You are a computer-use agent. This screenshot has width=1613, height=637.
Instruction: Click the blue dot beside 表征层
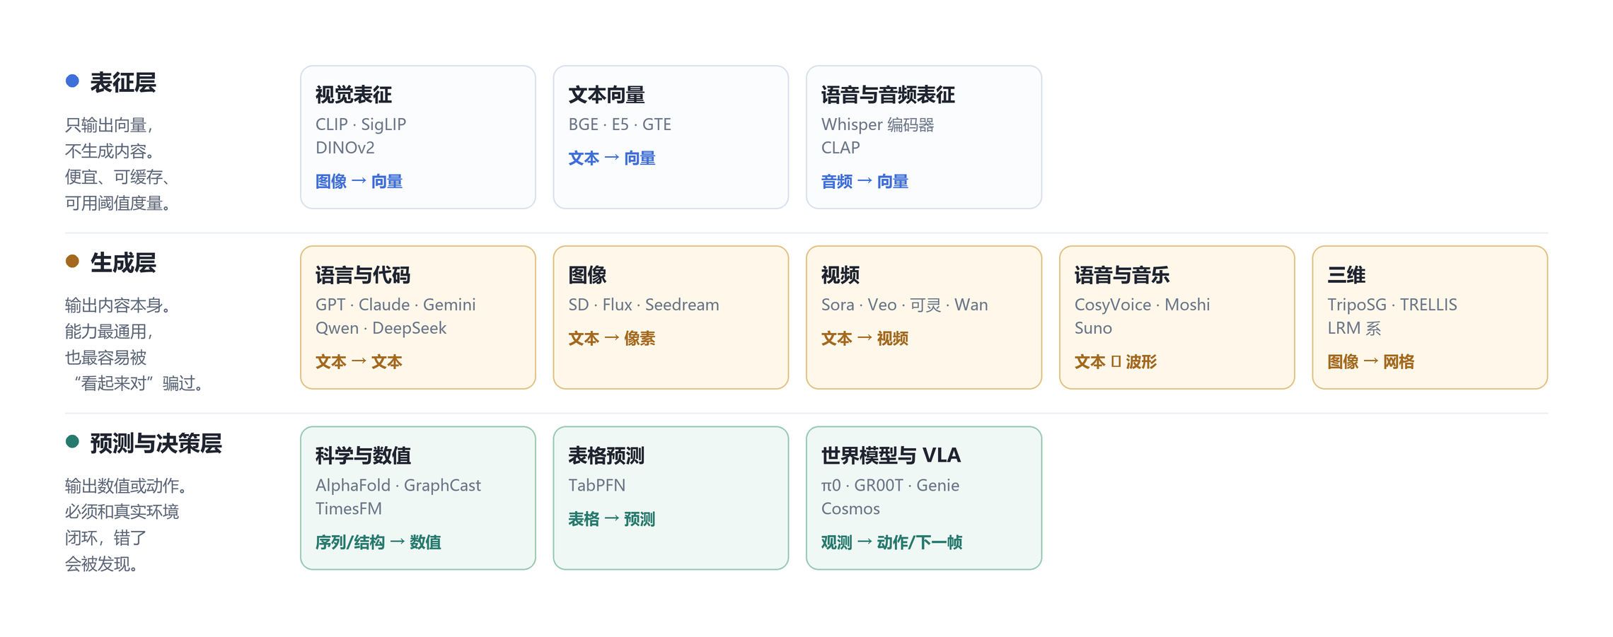click(x=72, y=81)
